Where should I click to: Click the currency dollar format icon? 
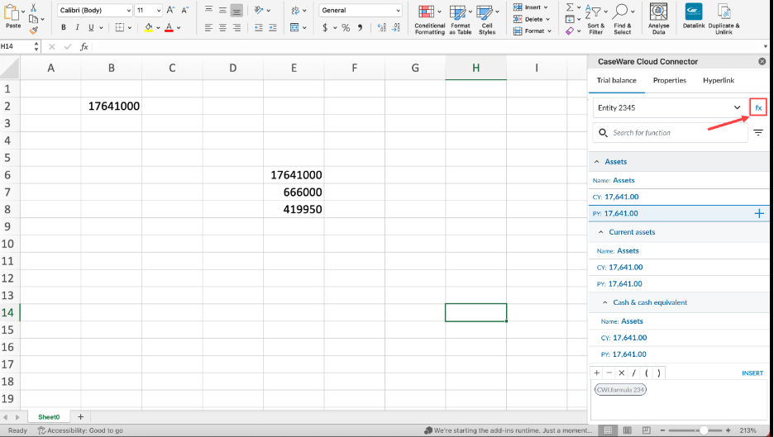pyautogui.click(x=325, y=27)
